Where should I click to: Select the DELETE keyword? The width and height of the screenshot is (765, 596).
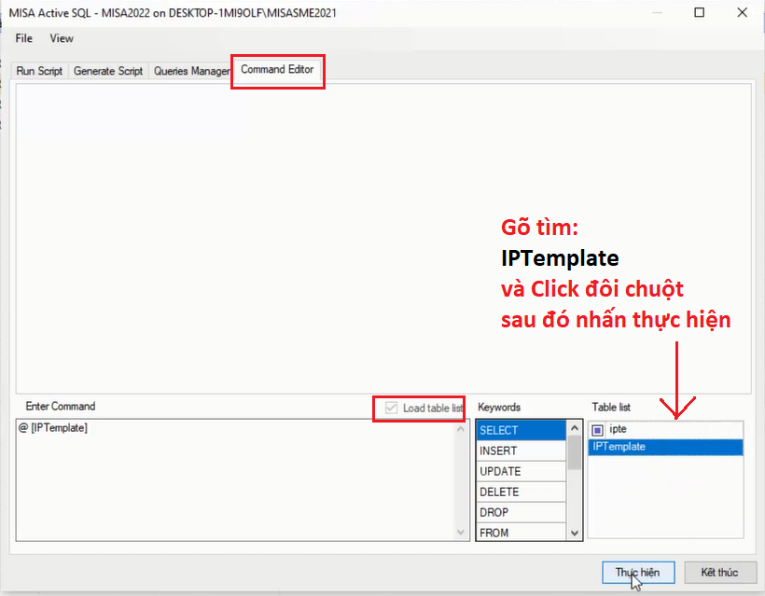(522, 492)
